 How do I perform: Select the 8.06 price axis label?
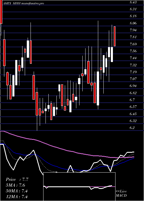click(133, 23)
